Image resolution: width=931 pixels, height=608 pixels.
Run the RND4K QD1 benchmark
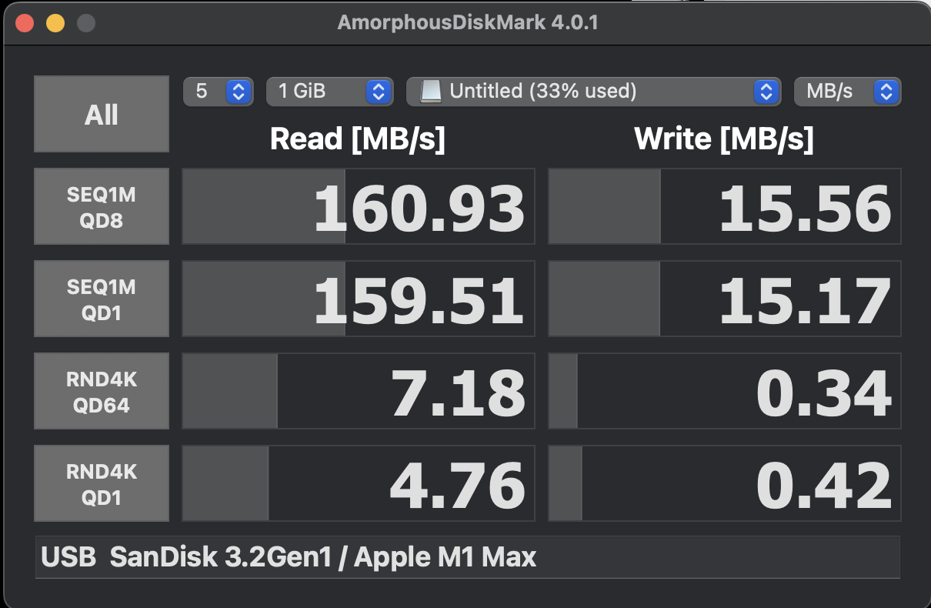[x=101, y=483]
